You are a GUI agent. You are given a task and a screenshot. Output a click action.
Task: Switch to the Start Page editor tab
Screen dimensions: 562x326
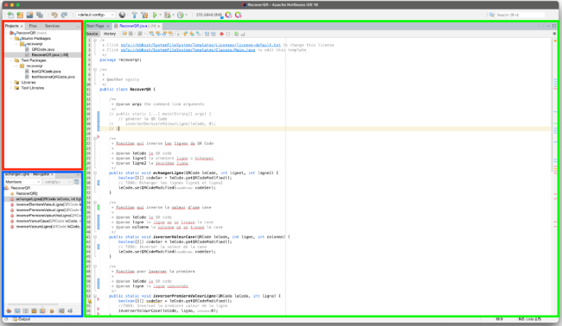95,26
